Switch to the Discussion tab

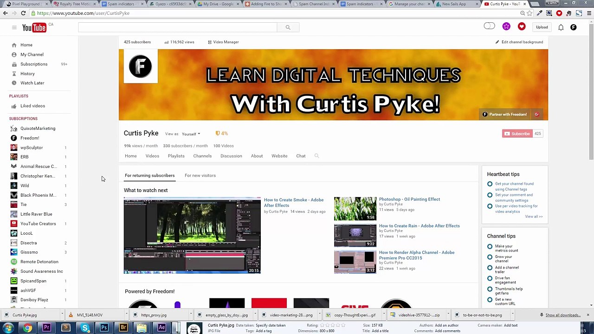click(x=231, y=156)
